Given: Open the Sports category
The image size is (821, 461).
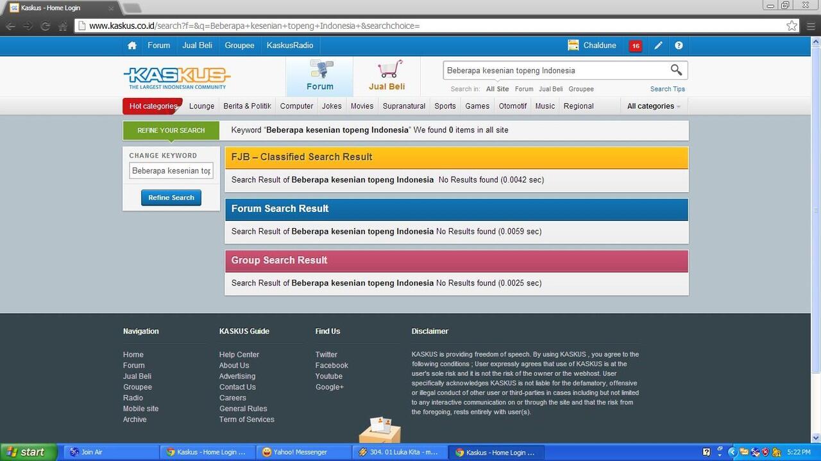Looking at the screenshot, I should pyautogui.click(x=445, y=106).
